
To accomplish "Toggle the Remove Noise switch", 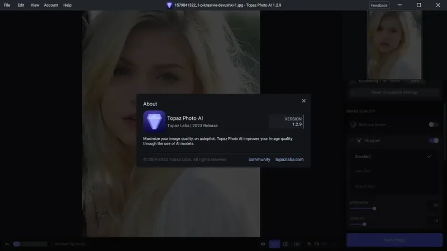I will tap(434, 124).
